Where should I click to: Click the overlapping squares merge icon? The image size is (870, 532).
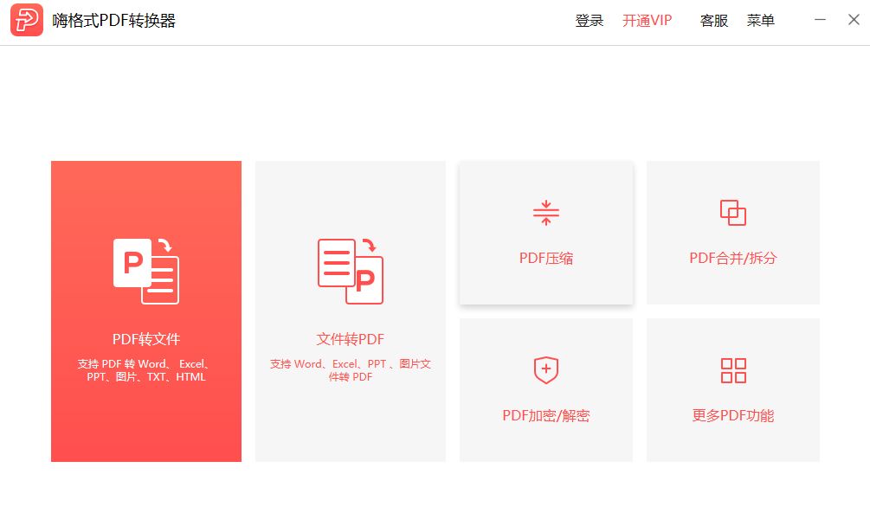coord(732,212)
